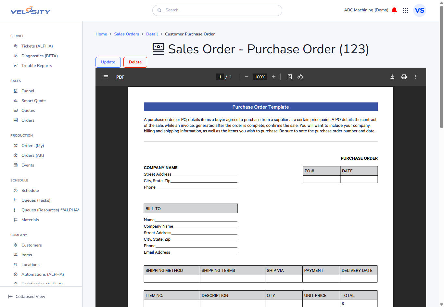This screenshot has height=307, width=444.
Task: Click the Locations pin icon
Action: click(16, 265)
